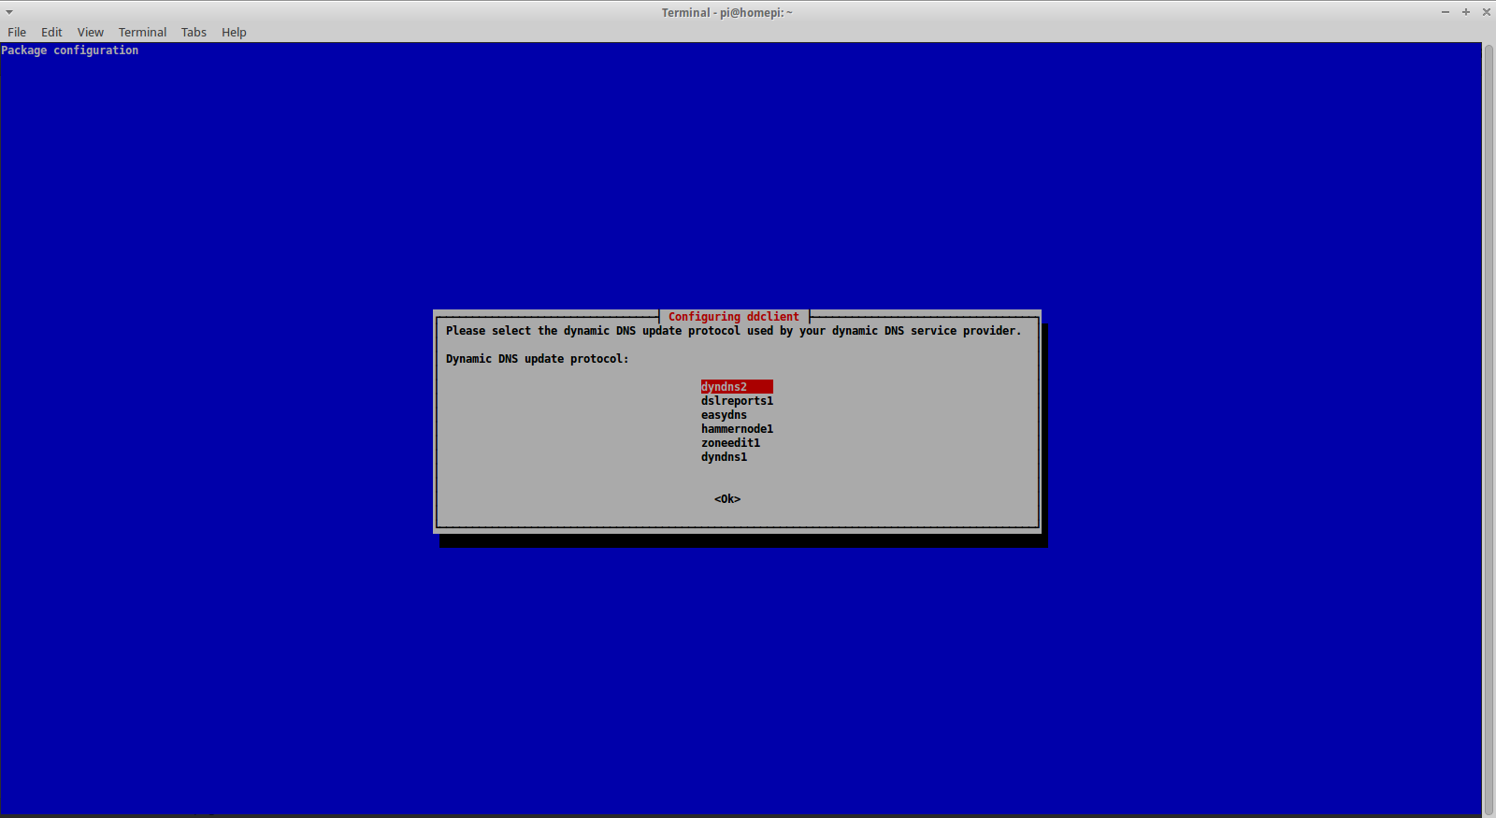Click the 'Dynamic DNS update protocol:' label
This screenshot has width=1496, height=818.
(538, 359)
